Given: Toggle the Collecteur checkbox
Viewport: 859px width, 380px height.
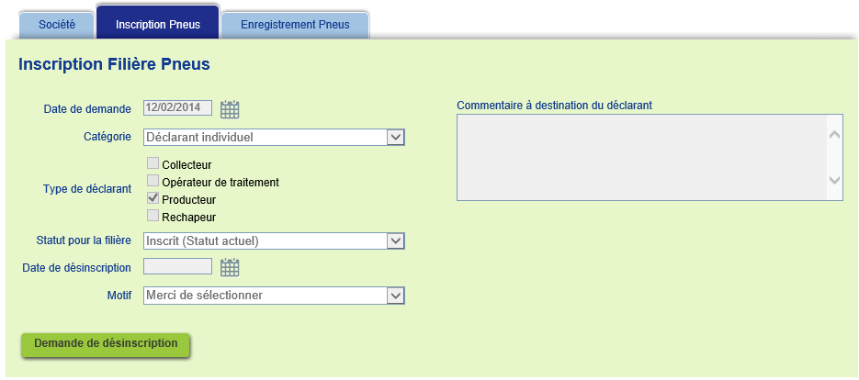Looking at the screenshot, I should 153,163.
